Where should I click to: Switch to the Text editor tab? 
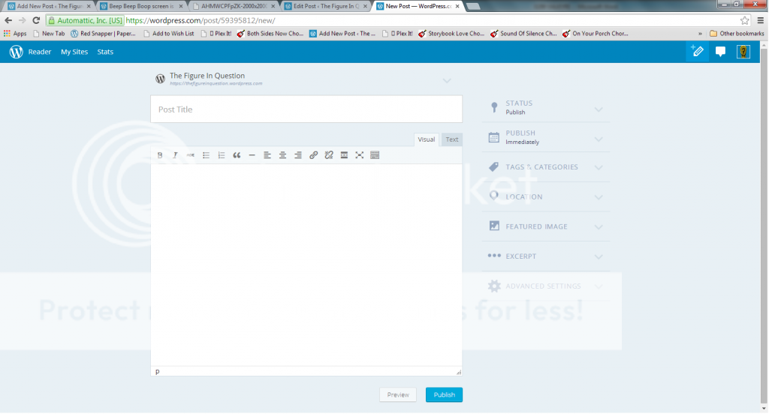pyautogui.click(x=451, y=139)
